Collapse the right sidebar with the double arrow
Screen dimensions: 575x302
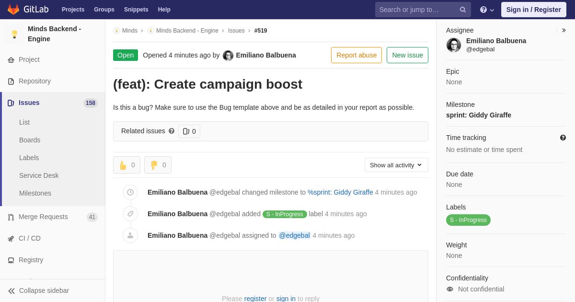pos(563,30)
